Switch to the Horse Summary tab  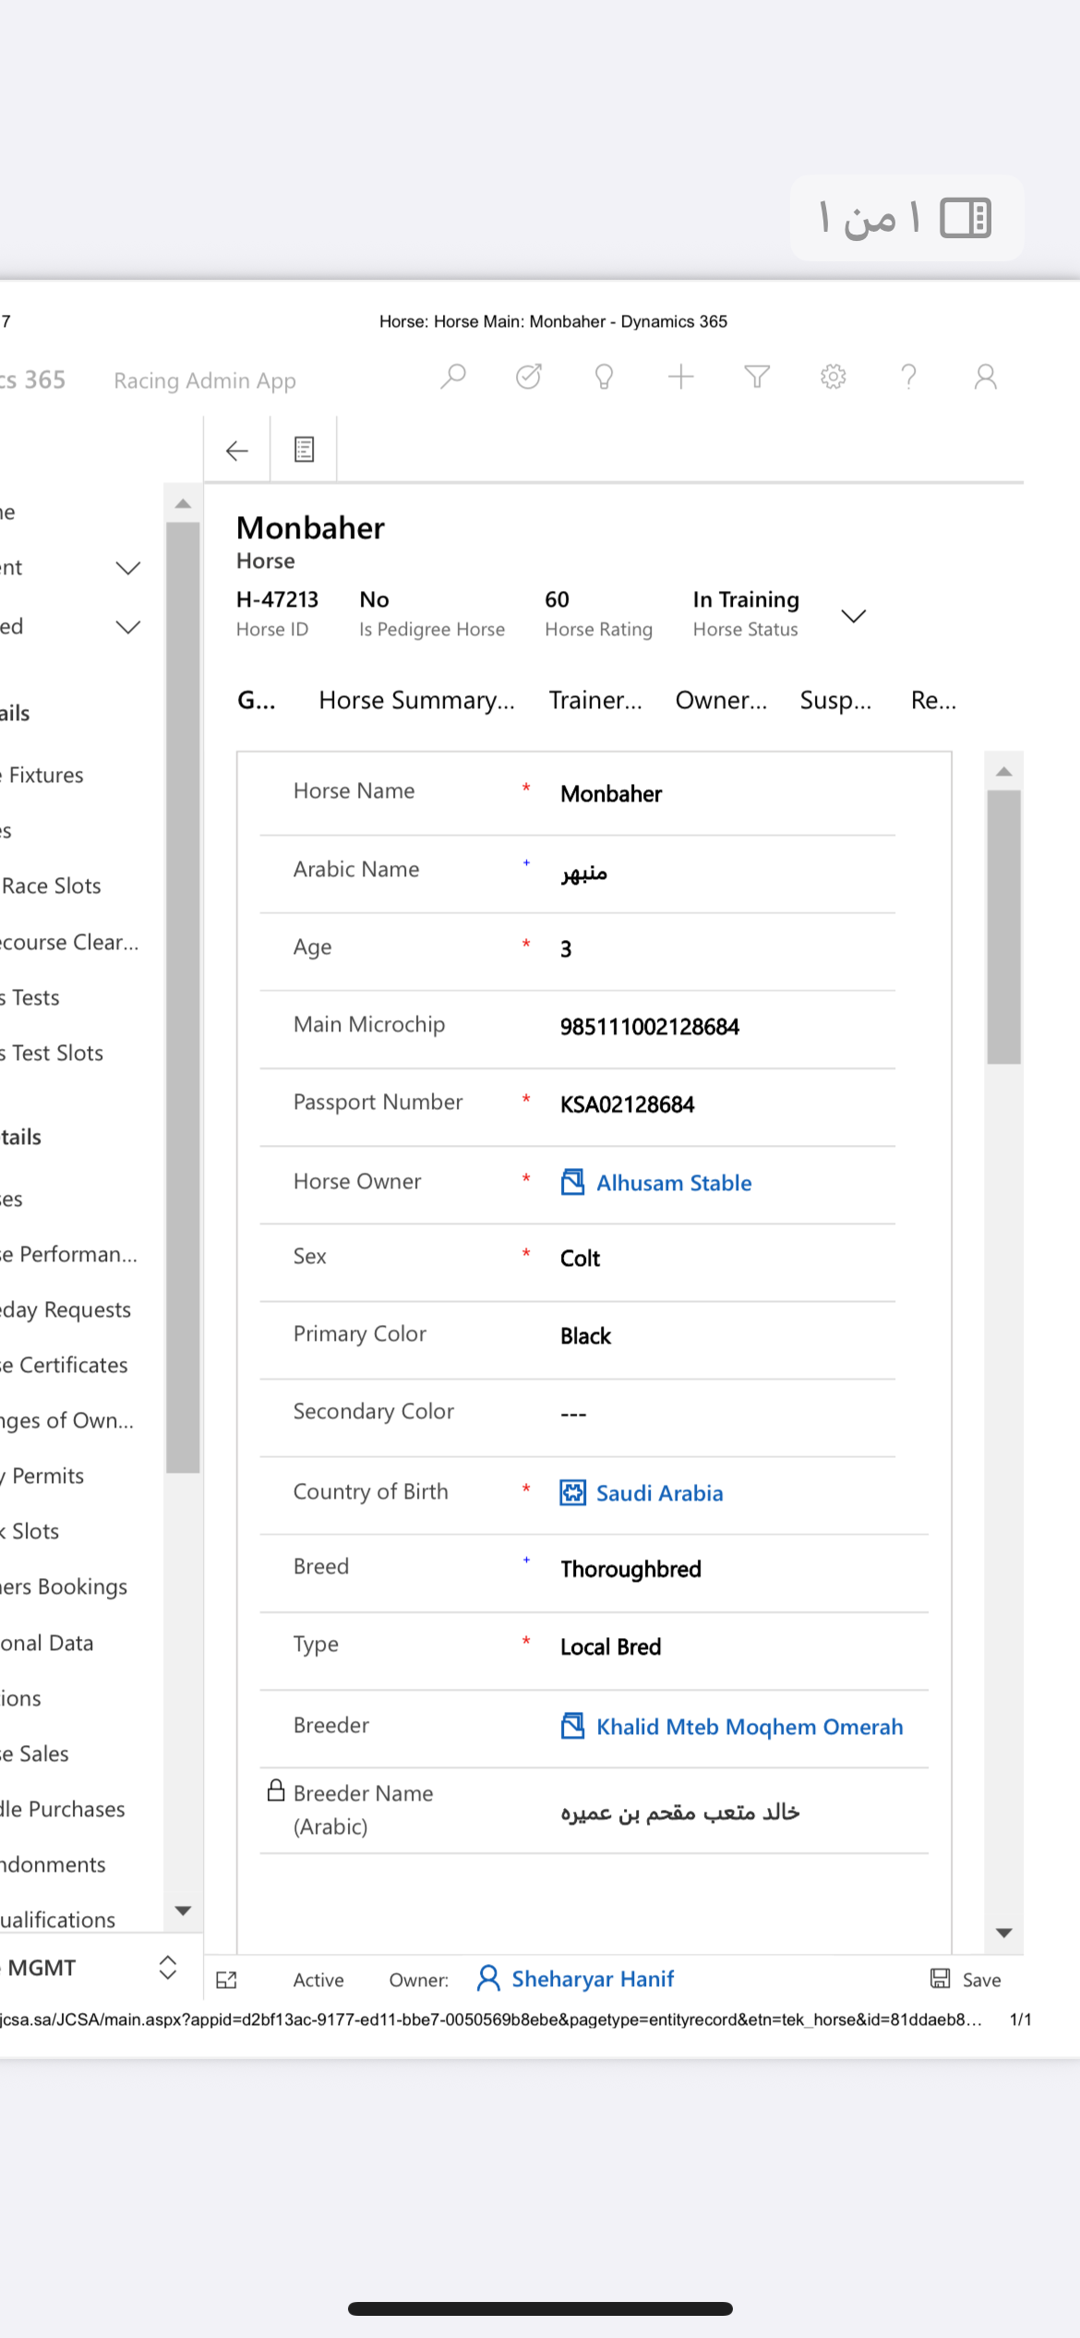coord(416,701)
